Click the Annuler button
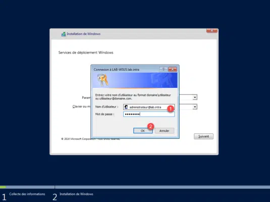Image resolution: width=270 pixels, height=202 pixels. click(165, 131)
